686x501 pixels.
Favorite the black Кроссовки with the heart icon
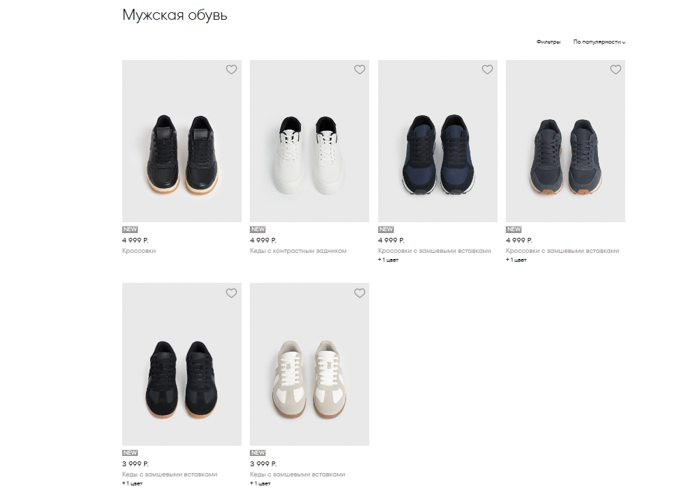click(231, 70)
